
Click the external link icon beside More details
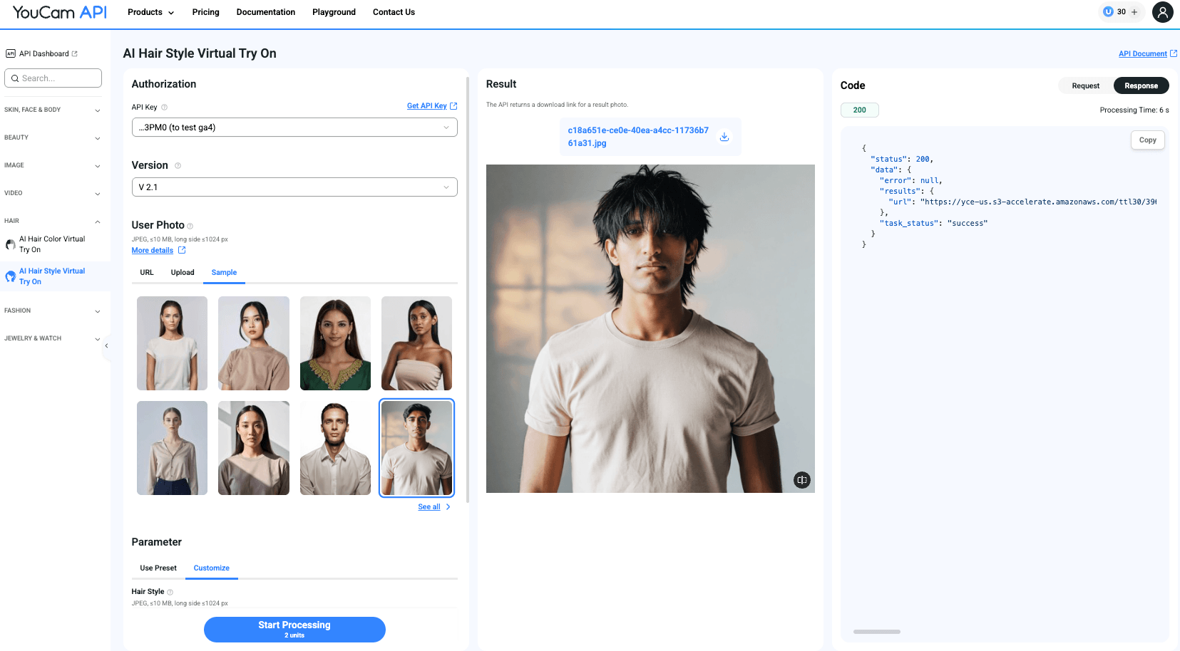click(x=182, y=250)
